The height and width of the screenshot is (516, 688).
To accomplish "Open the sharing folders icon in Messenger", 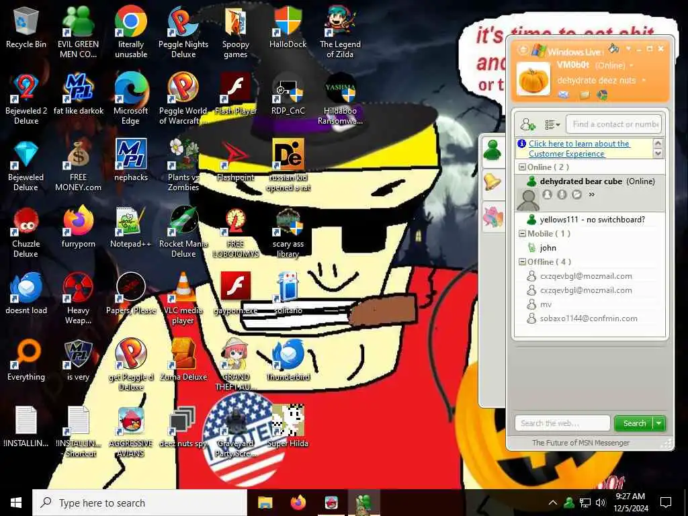I will (x=584, y=95).
